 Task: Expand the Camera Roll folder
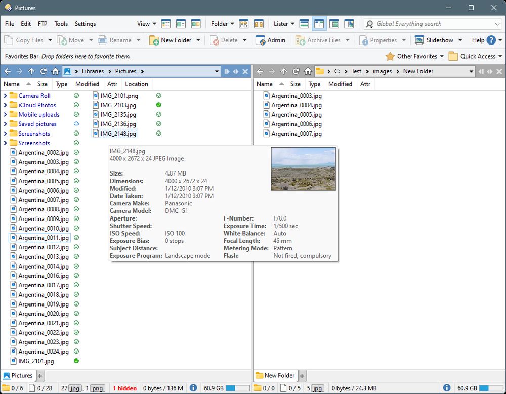(5, 96)
